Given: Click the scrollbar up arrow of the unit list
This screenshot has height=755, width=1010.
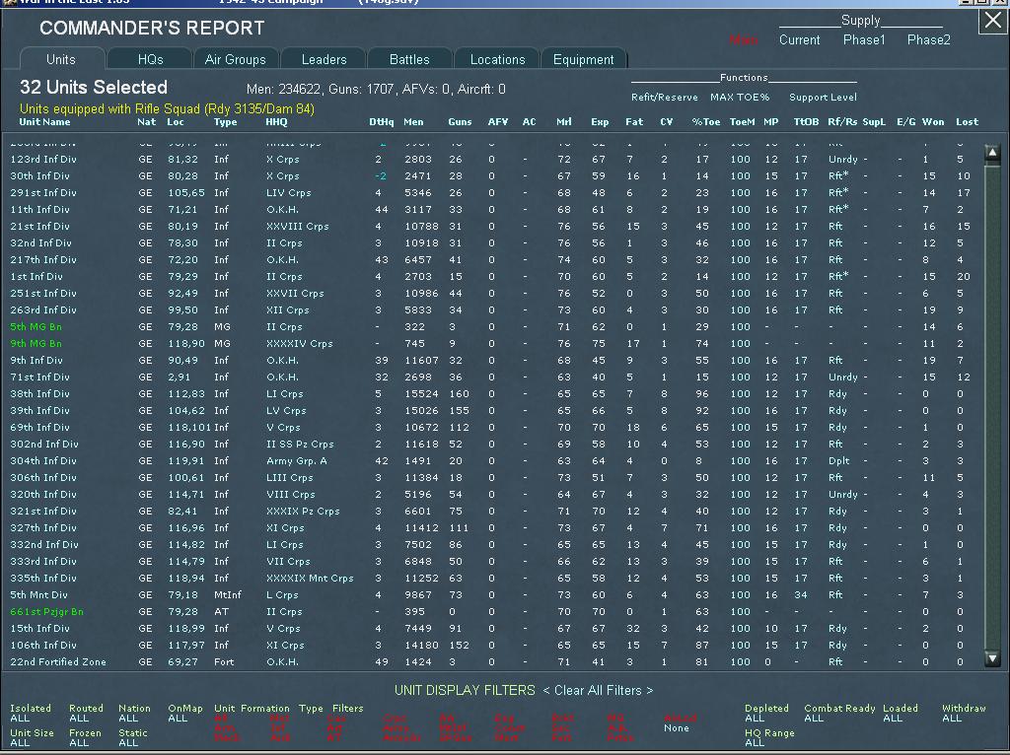Looking at the screenshot, I should (x=992, y=153).
